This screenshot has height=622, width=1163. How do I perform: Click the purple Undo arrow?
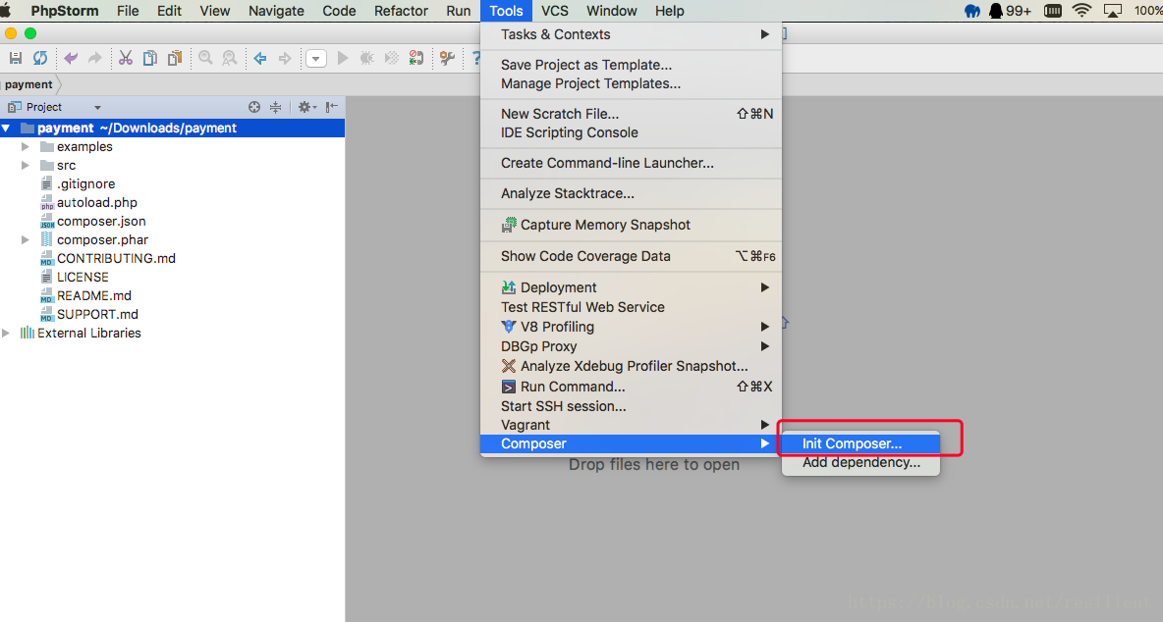[71, 58]
